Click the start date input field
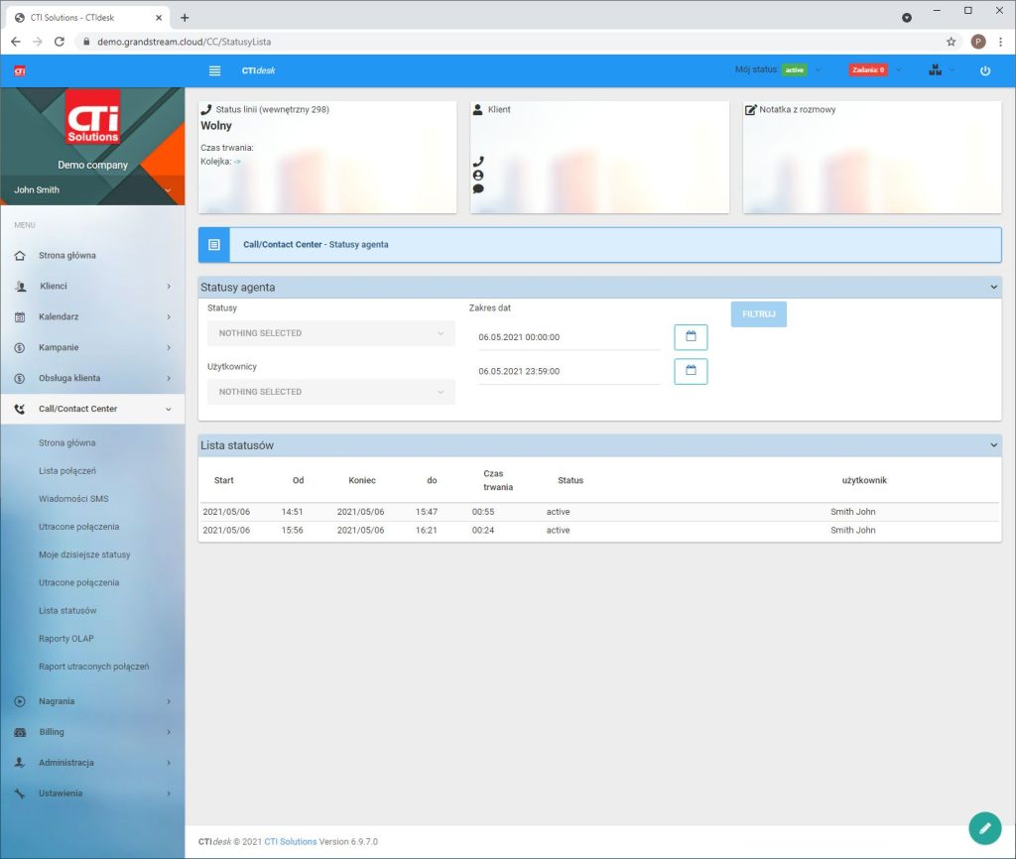 [568, 337]
